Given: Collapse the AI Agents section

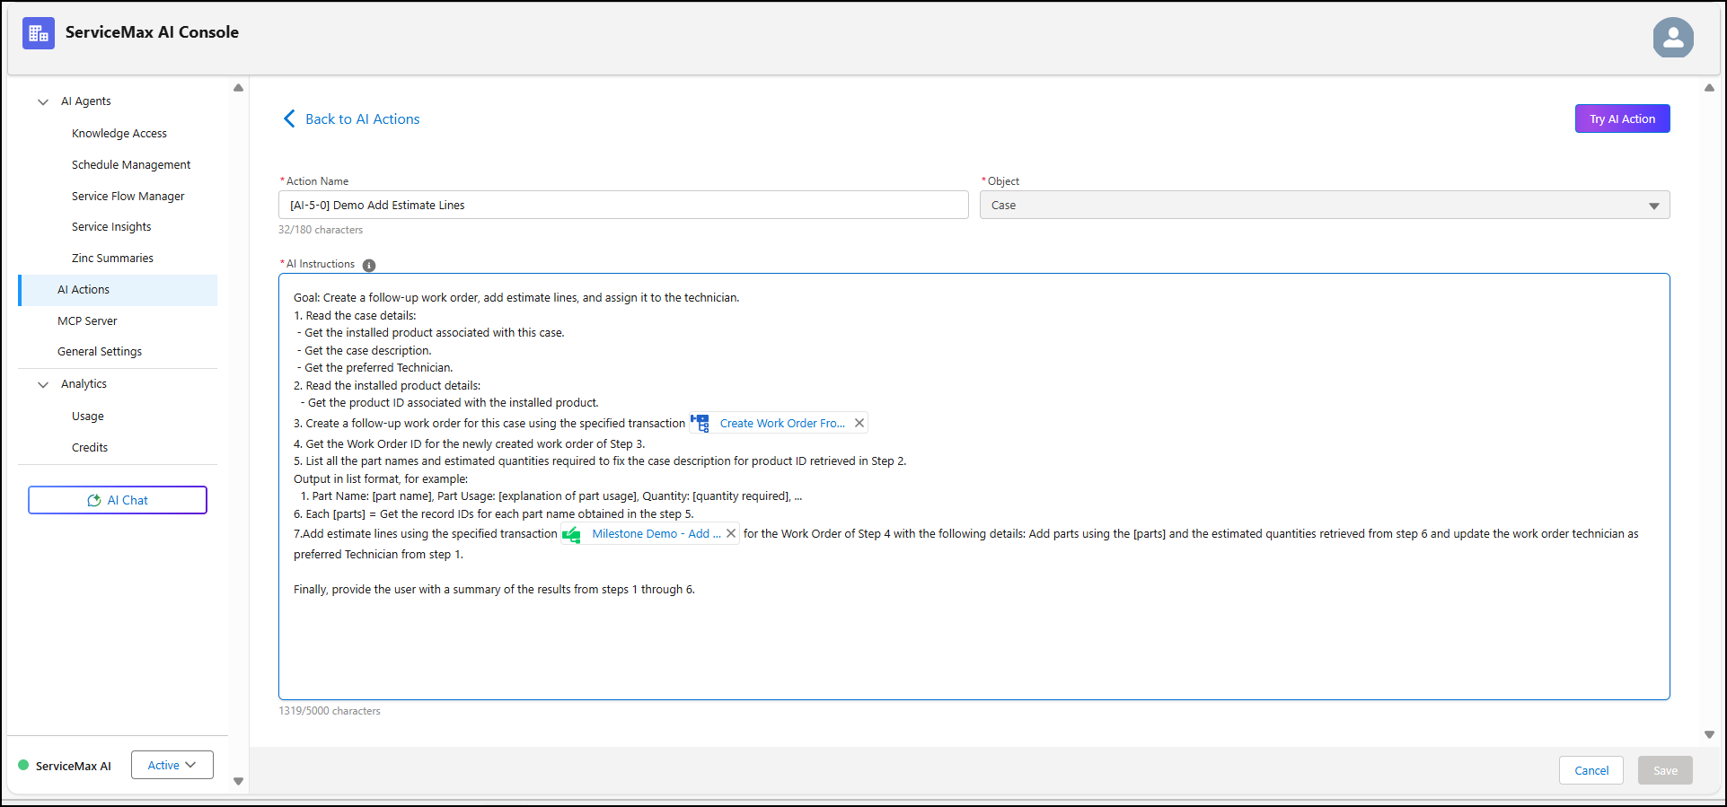Looking at the screenshot, I should 43,101.
